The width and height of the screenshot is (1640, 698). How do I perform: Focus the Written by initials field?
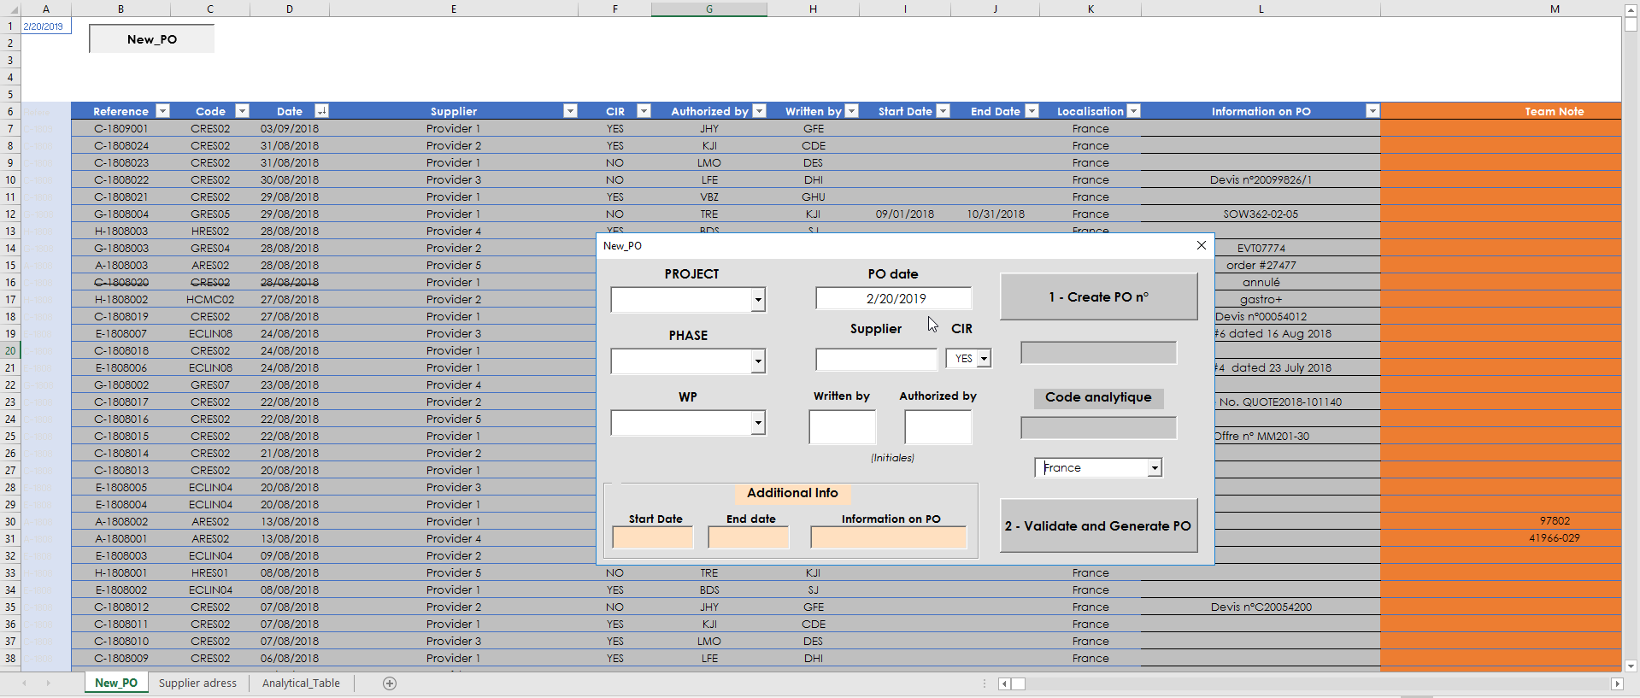coord(842,427)
